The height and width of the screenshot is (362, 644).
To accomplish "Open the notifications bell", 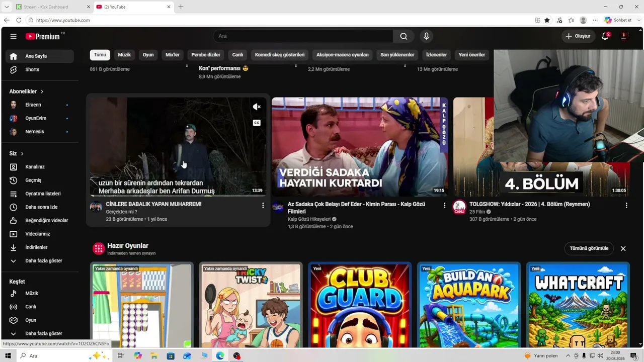I will pos(606,36).
